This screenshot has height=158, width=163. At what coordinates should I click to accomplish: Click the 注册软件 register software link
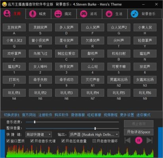coord(45,115)
